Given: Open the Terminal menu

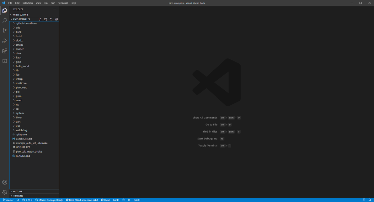Looking at the screenshot, I should click(63, 3).
